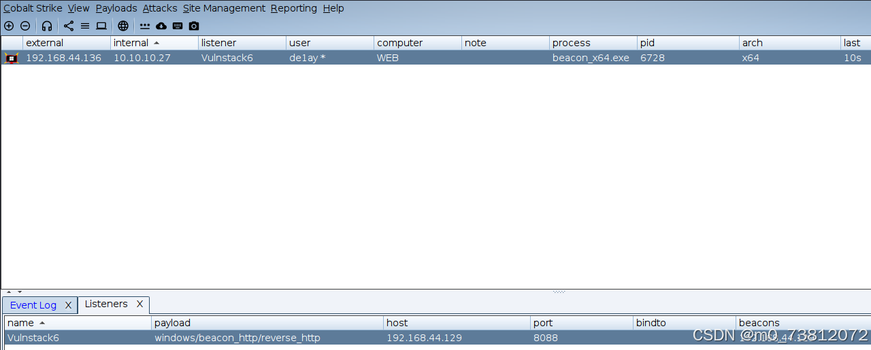Sort listeners by beacons column
The image size is (871, 350).
click(803, 323)
